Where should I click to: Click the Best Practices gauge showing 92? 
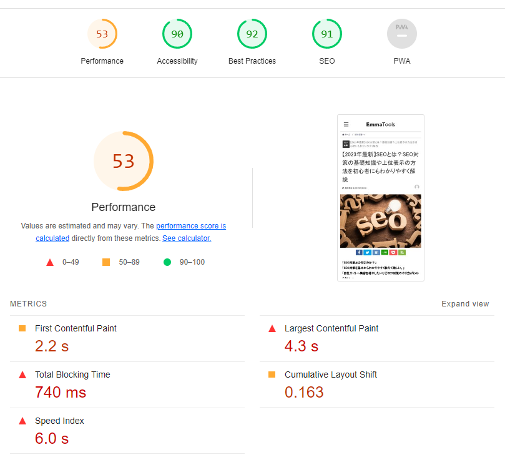click(252, 34)
